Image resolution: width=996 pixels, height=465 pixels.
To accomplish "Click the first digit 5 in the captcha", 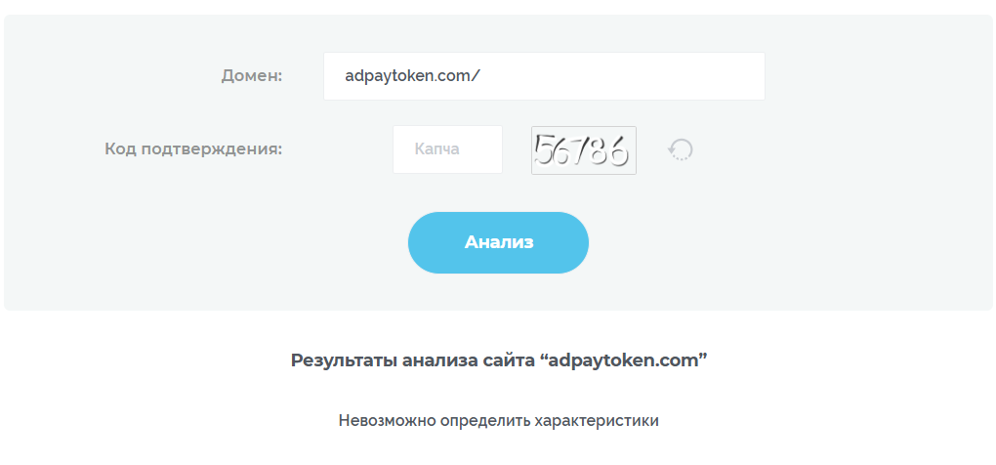I will [546, 150].
